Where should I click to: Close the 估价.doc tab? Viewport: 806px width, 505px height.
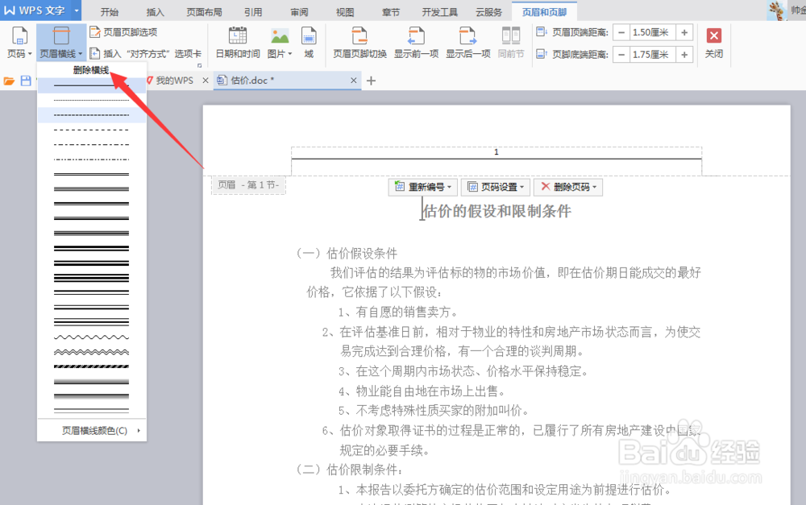click(353, 81)
